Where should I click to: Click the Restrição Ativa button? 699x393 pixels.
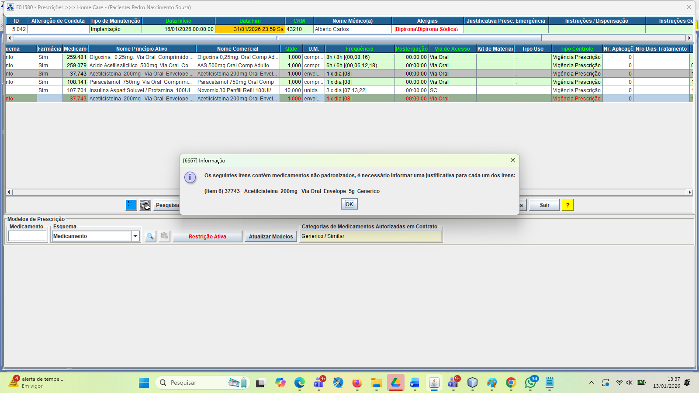tap(207, 237)
